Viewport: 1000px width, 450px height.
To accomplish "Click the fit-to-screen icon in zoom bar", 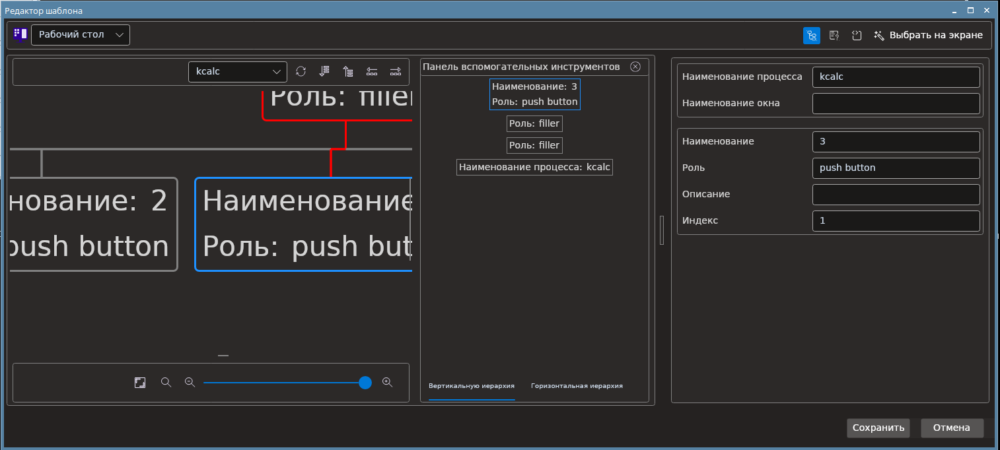I will 140,383.
